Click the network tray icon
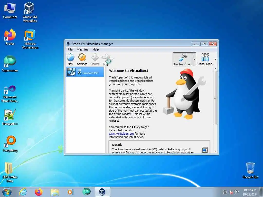The height and width of the screenshot is (197, 263). (224, 192)
